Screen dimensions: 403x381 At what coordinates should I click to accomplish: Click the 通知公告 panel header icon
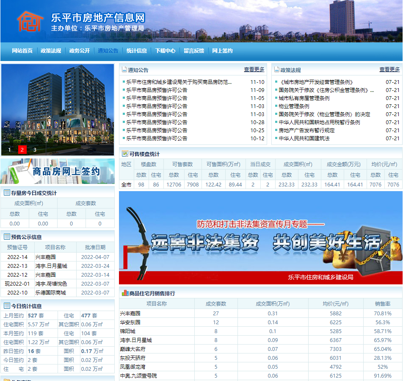pos(124,70)
